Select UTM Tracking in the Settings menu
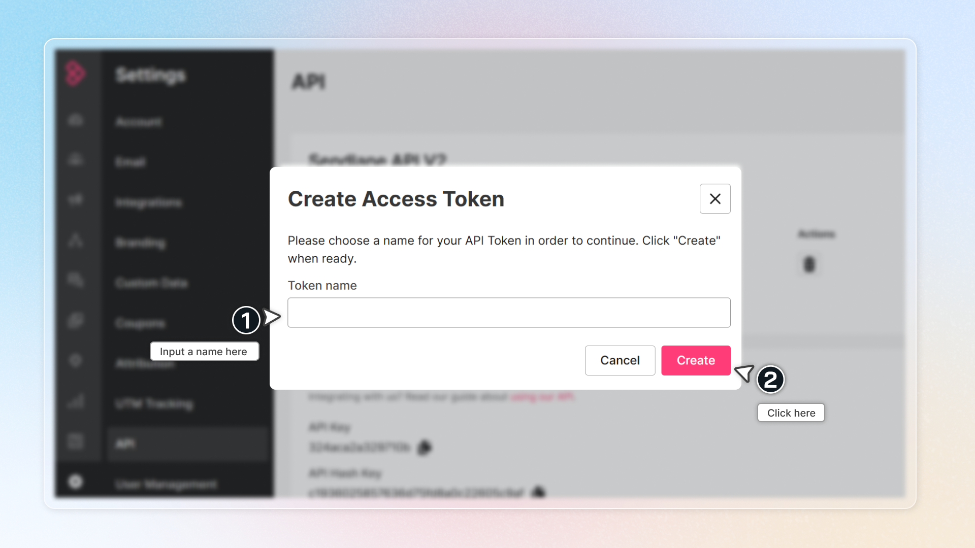Screen dimensions: 975x548 (x=154, y=404)
